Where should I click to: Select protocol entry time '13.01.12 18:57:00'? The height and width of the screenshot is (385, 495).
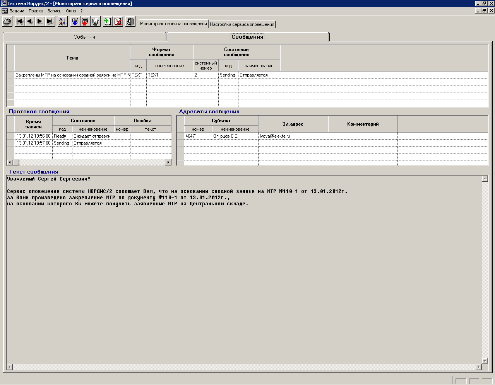33,143
